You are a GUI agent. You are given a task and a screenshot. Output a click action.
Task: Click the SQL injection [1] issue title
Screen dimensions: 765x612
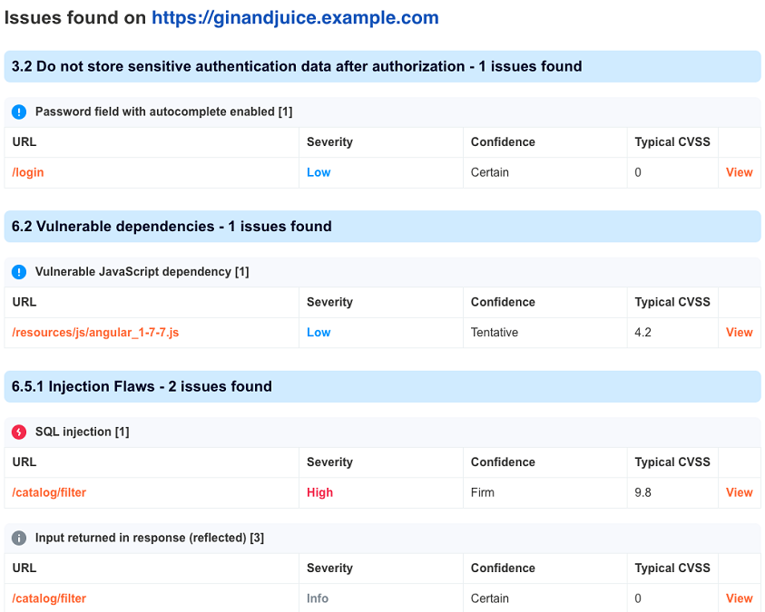[82, 432]
